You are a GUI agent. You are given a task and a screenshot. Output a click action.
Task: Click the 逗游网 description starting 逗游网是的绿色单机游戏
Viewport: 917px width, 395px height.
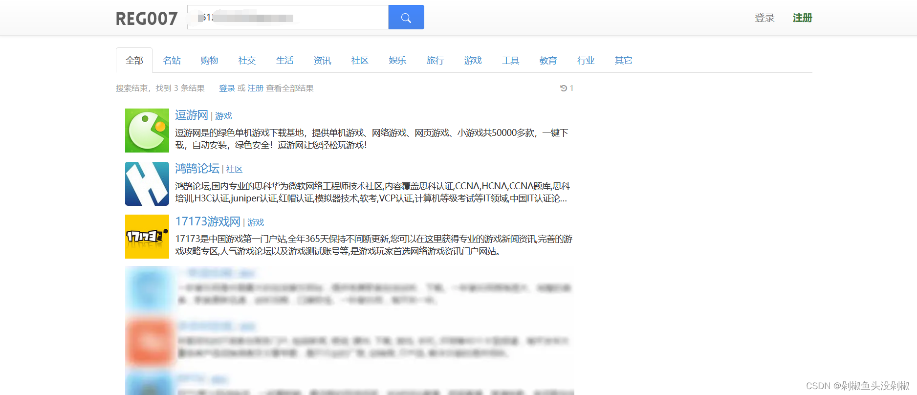[371, 139]
